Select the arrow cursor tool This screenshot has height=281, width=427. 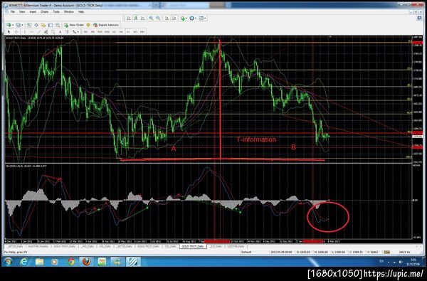pyautogui.click(x=9, y=32)
